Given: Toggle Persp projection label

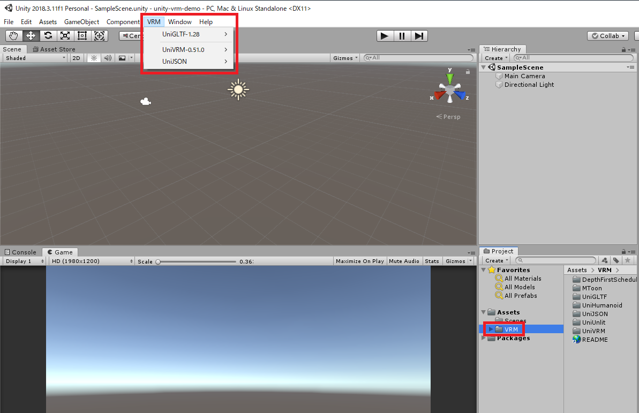Looking at the screenshot, I should pyautogui.click(x=448, y=117).
